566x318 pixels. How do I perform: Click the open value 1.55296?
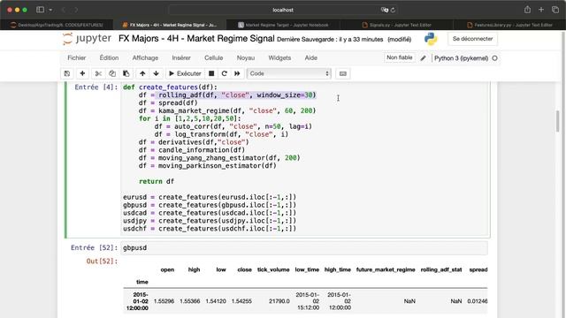164,301
